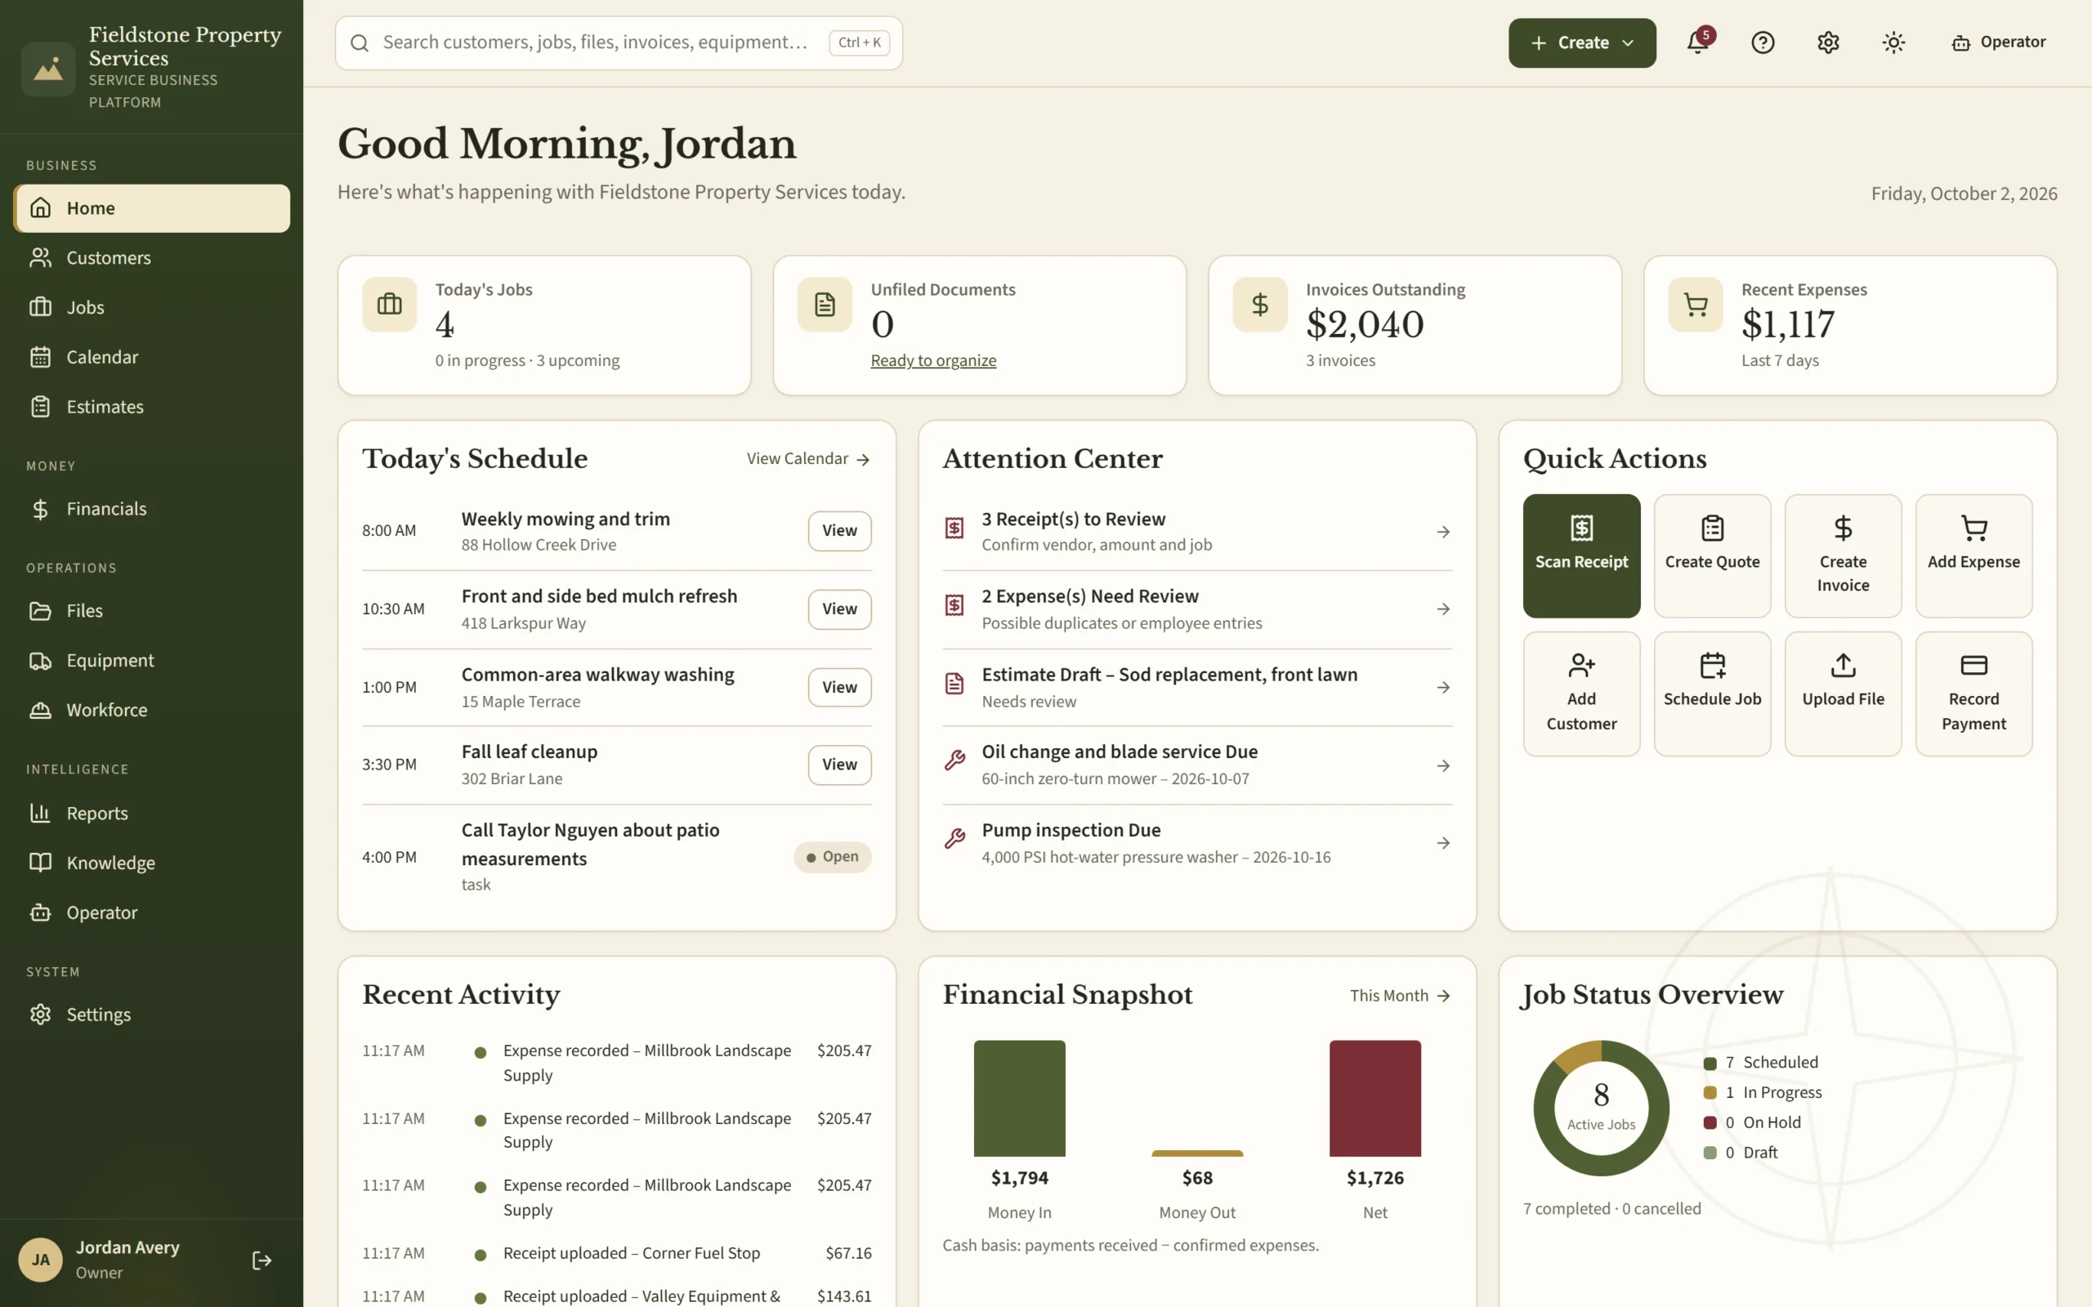This screenshot has width=2092, height=1307.
Task: Open arrow for Estimate Draft Sod replacement
Action: (1443, 687)
